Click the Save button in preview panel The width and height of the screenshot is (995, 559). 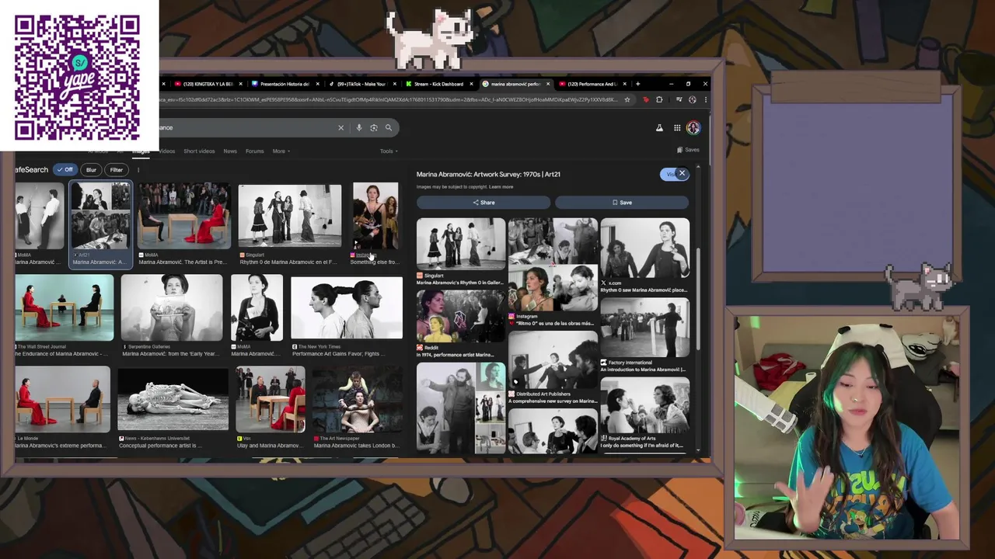[622, 203]
